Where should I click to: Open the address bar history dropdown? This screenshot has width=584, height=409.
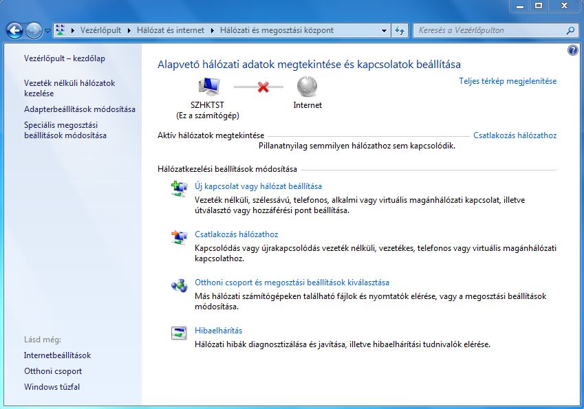coord(384,30)
